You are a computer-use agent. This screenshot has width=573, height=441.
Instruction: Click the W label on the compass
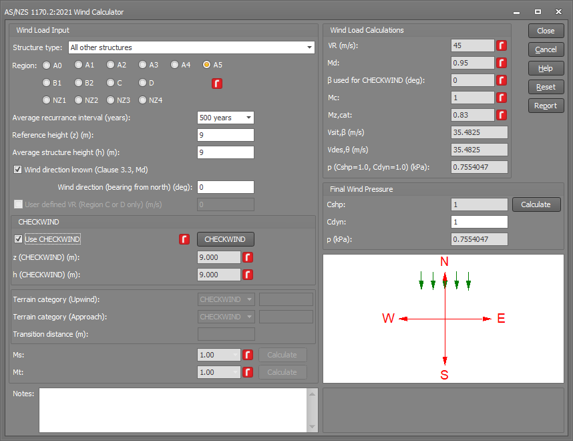(x=389, y=318)
